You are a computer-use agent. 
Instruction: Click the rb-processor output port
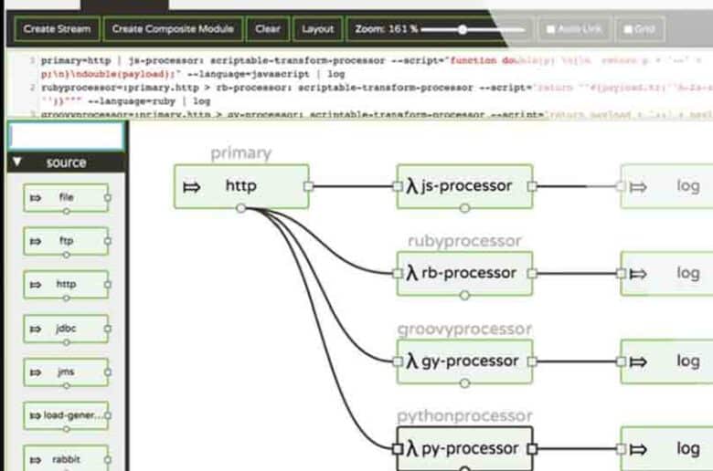pyautogui.click(x=532, y=274)
